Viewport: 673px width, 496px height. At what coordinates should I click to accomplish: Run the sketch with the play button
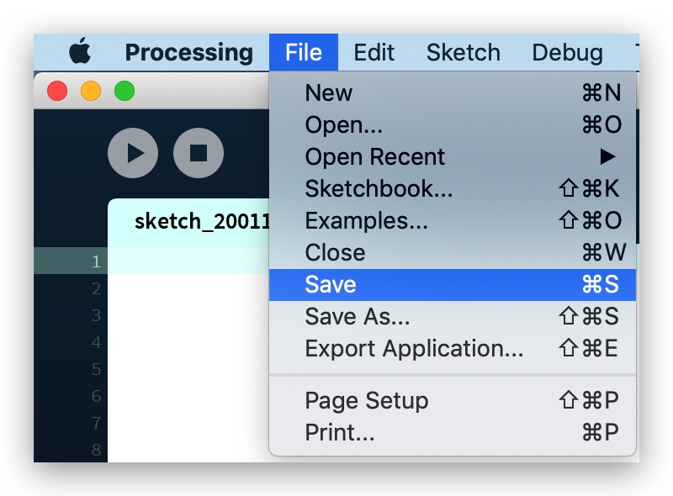(x=133, y=153)
